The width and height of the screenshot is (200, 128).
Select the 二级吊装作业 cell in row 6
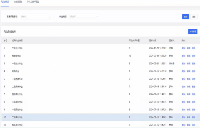point(17,87)
